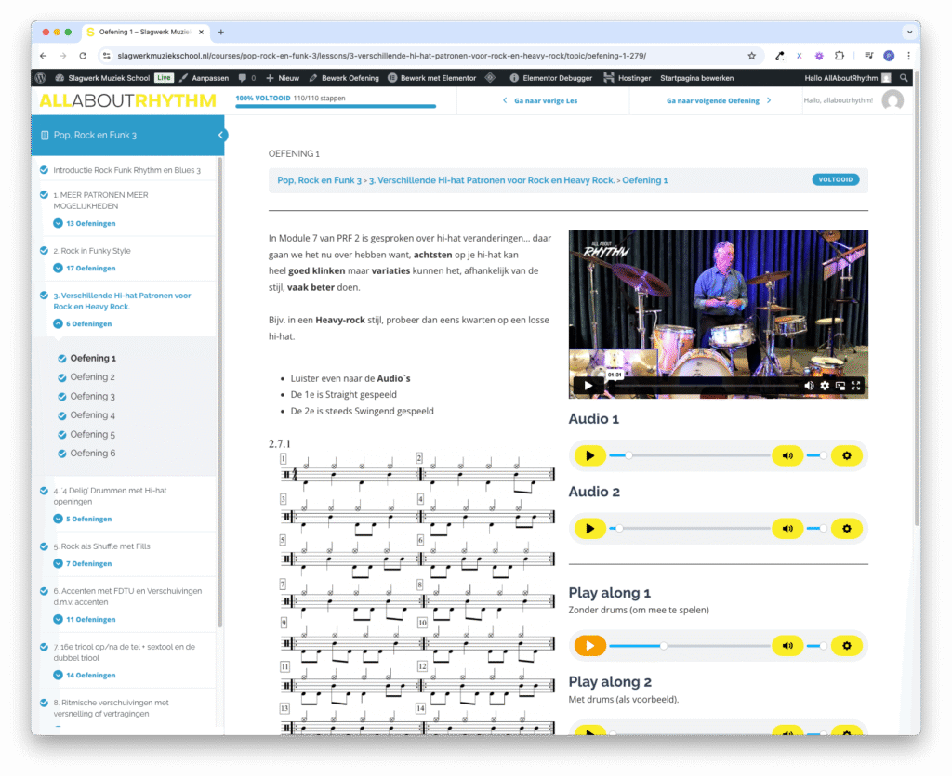Play the Play along 1 track
The width and height of the screenshot is (952, 776).
click(589, 646)
